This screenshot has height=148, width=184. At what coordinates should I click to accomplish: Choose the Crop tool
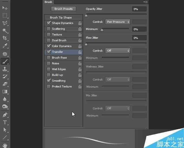tap(5, 38)
